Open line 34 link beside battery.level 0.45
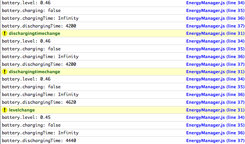 point(215,117)
